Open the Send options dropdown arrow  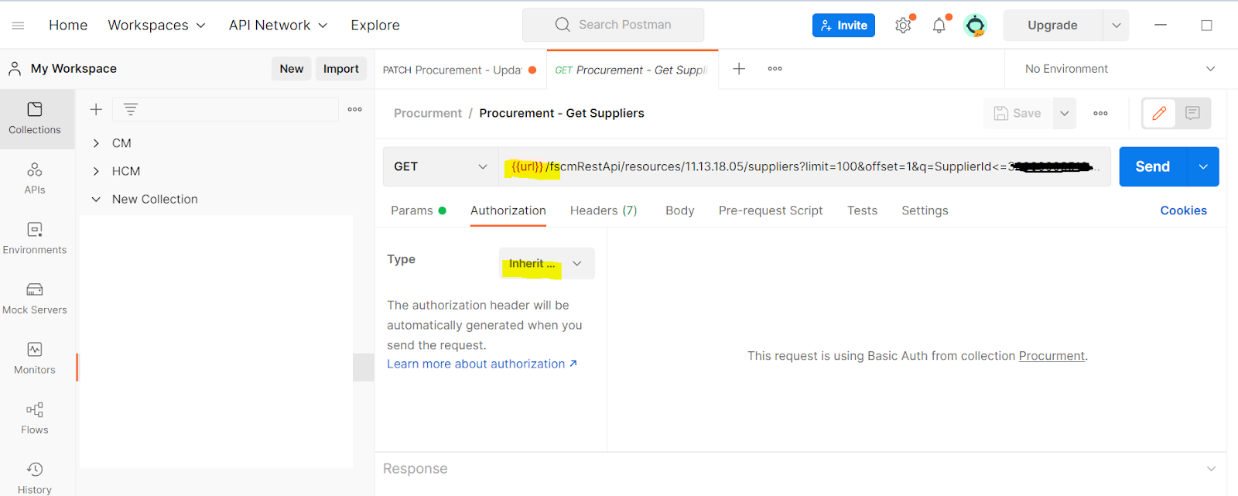1203,166
